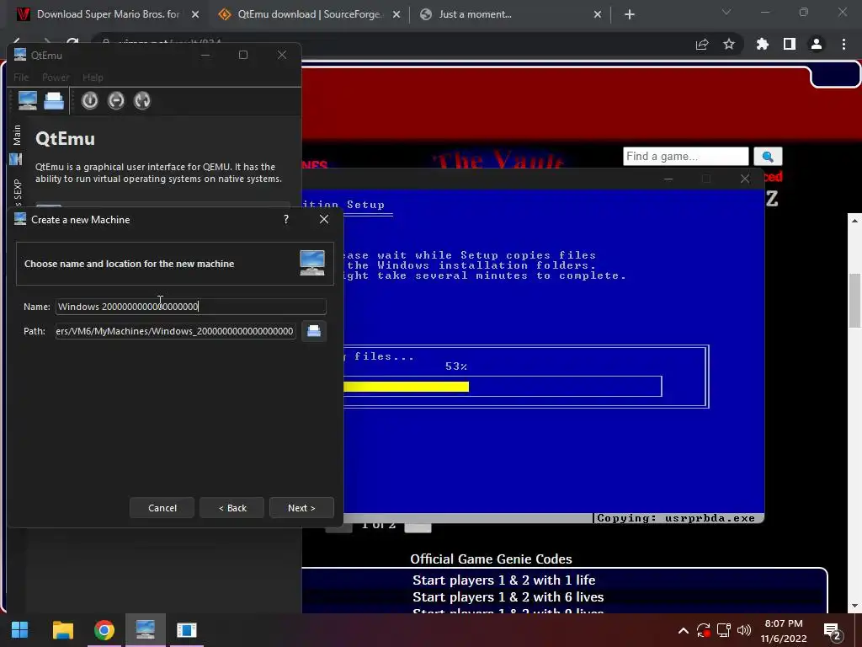Viewport: 862px width, 647px height.
Task: Show hidden tray icons chevron
Action: coord(683,630)
